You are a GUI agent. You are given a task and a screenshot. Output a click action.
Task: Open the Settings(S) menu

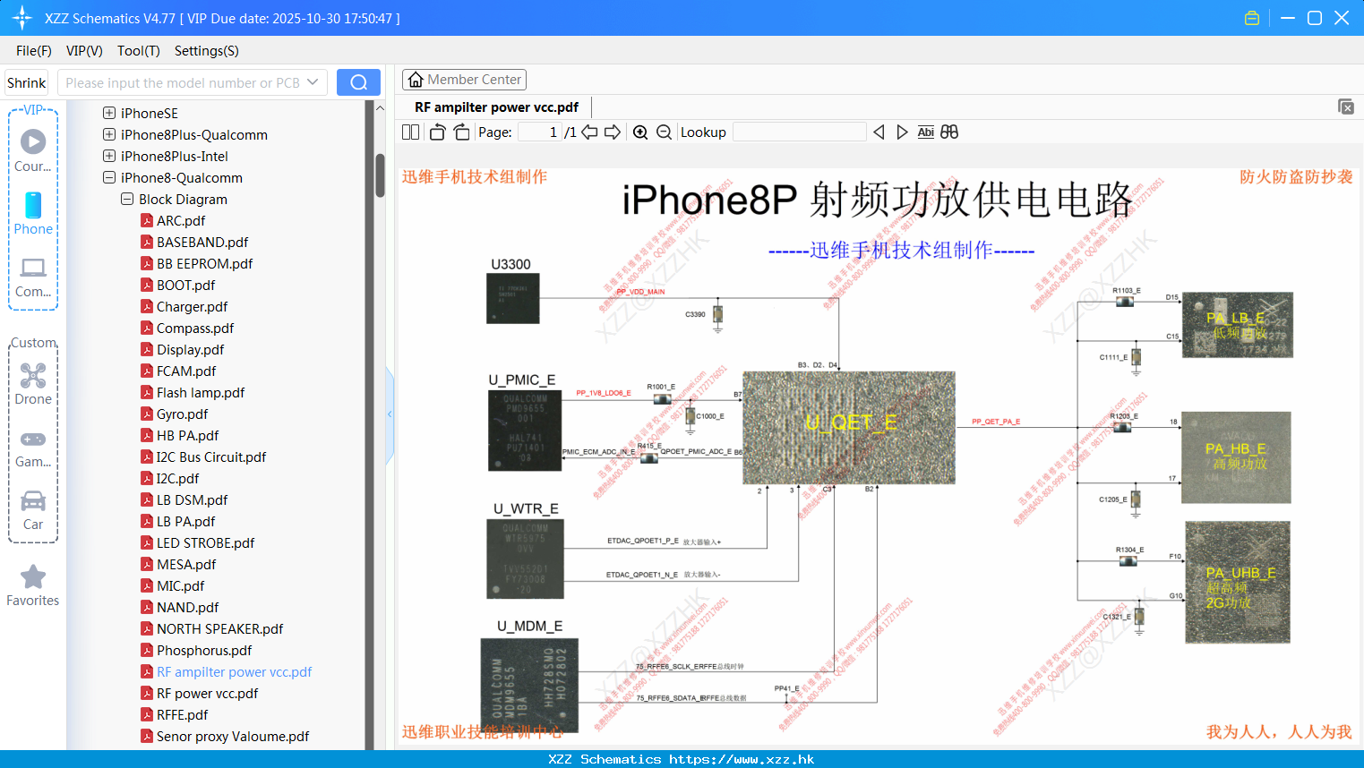[x=207, y=51]
